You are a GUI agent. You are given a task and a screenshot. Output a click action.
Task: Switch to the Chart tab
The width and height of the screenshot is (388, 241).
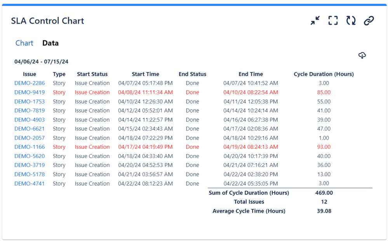[24, 43]
